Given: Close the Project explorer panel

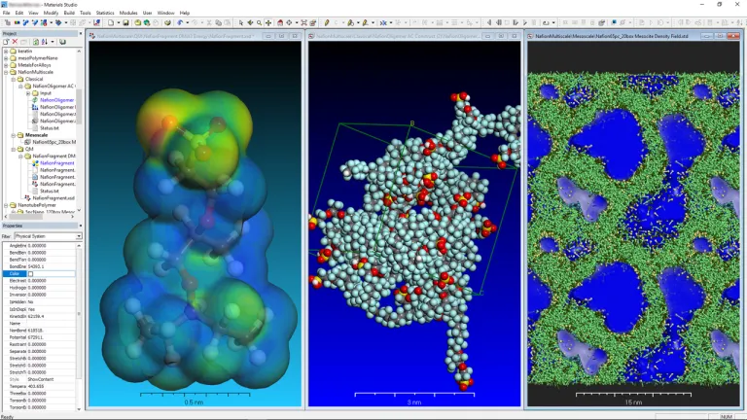Looking at the screenshot, I should click(80, 34).
